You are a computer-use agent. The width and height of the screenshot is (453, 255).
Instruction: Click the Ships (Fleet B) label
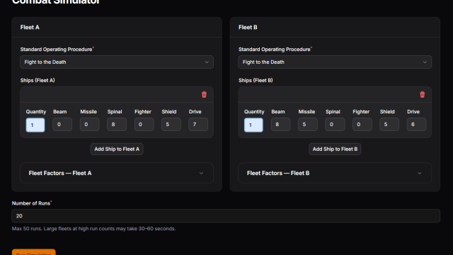[256, 80]
